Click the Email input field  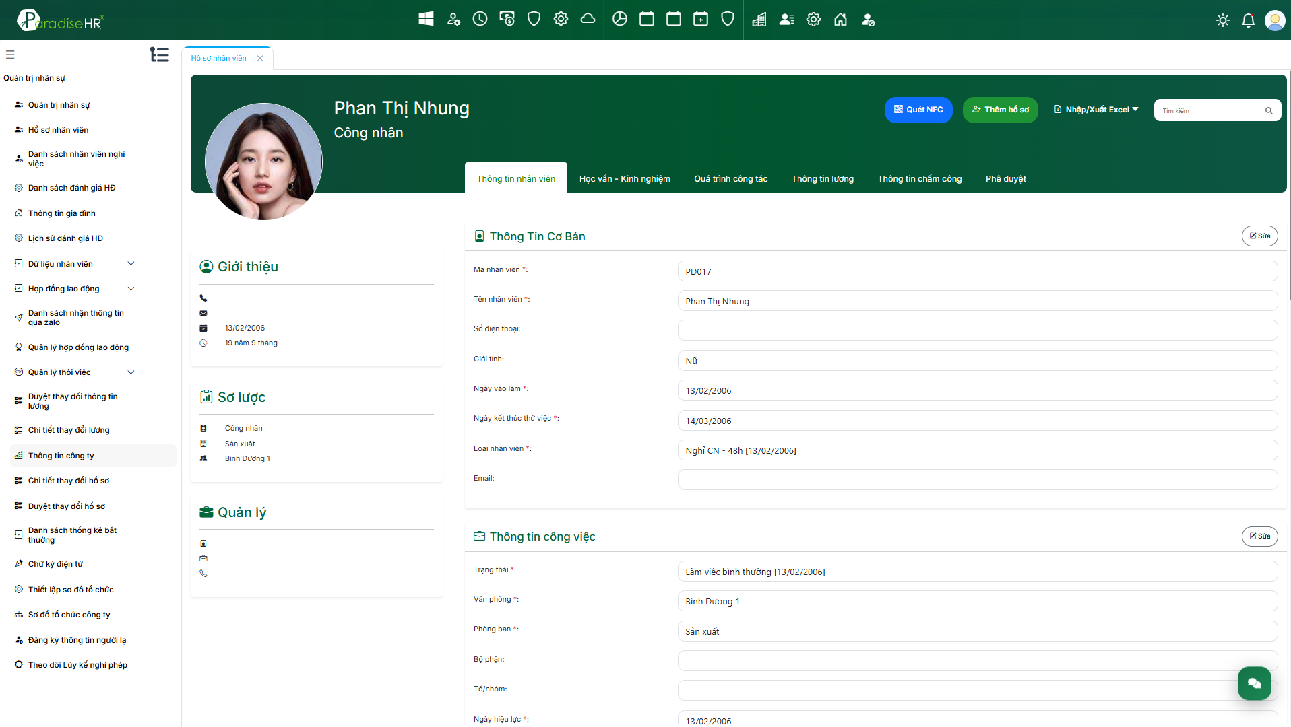pos(978,480)
